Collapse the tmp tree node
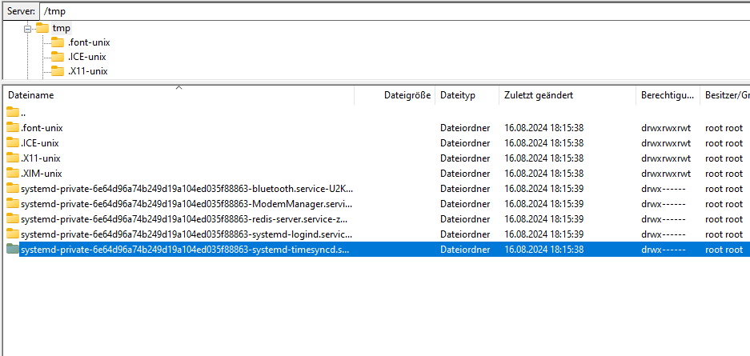 pyautogui.click(x=28, y=28)
